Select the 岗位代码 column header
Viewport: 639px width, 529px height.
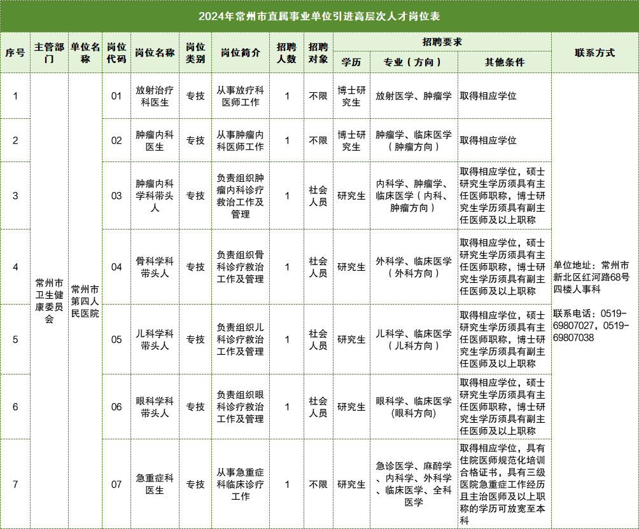point(116,53)
